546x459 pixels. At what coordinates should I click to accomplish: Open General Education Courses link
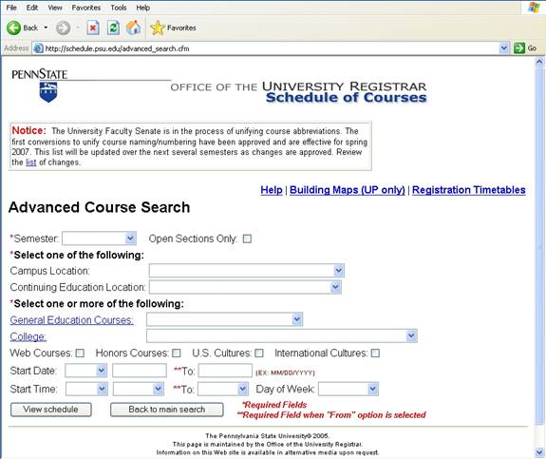click(x=71, y=320)
